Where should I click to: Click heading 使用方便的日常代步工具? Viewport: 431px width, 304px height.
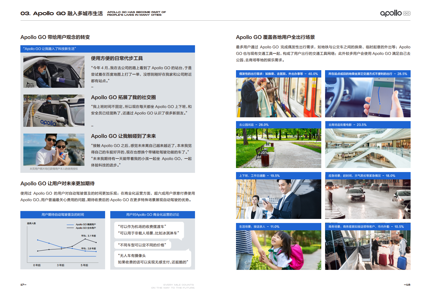[x=117, y=58]
